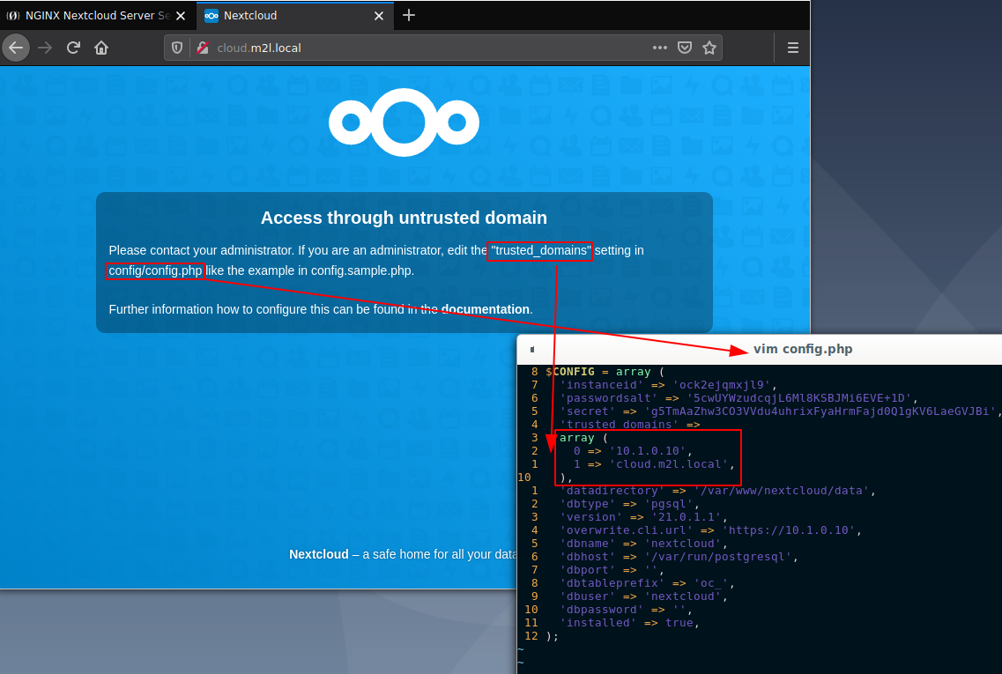Switch to the NGINX Nextcloud Server tab
Screen dimensions: 1002x674
point(97,15)
